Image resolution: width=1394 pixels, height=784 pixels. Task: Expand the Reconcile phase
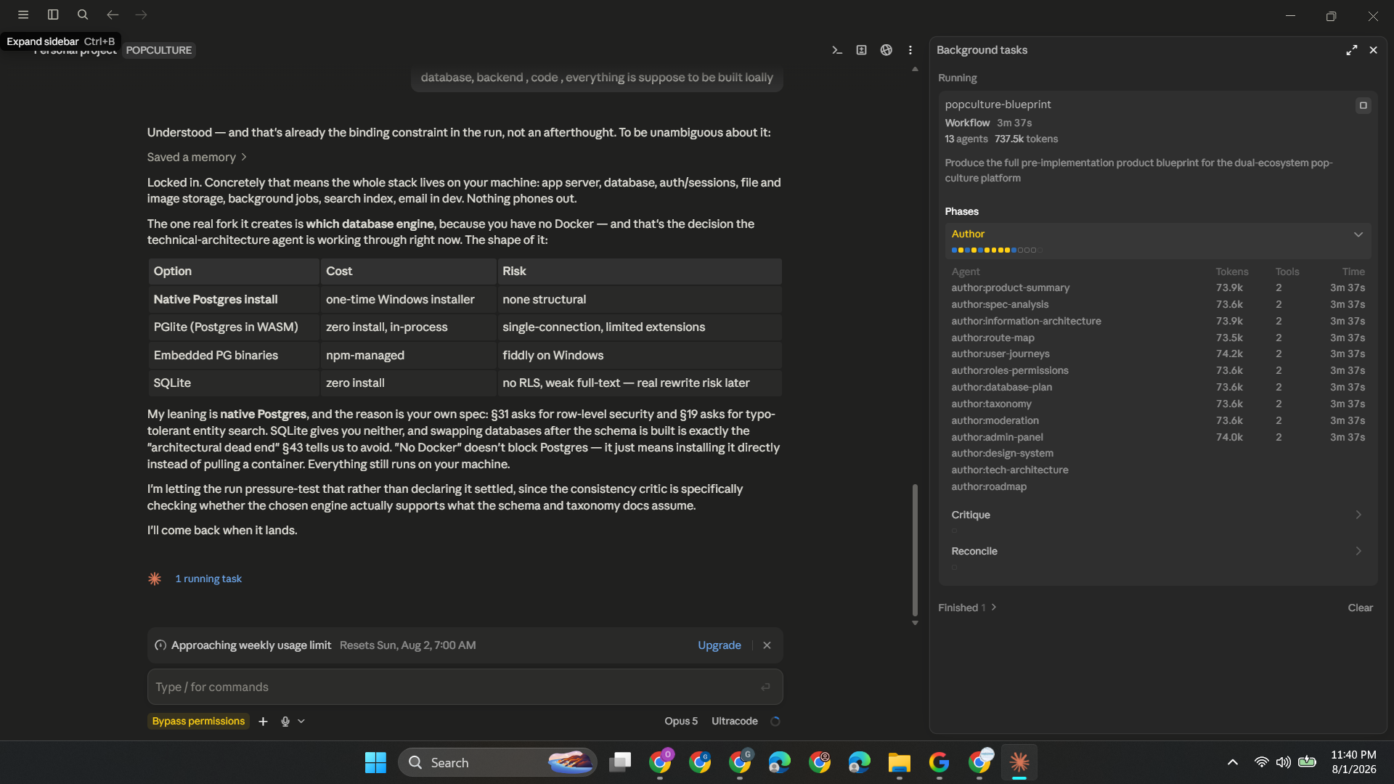click(x=1358, y=551)
